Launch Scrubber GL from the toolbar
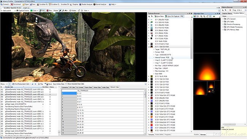Viewport: 247px width, 139px height. pyautogui.click(x=42, y=5)
